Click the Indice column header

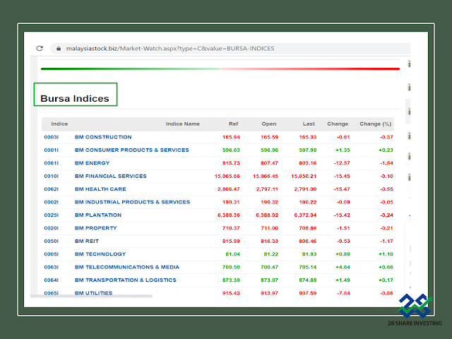click(59, 124)
